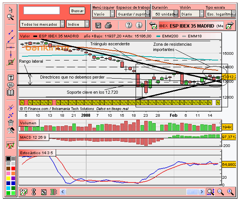Click the bottom toolbar list document icon
This screenshot has height=201, width=239.
click(44, 192)
